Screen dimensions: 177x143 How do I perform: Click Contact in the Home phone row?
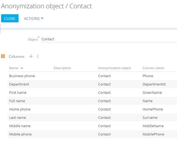(104, 109)
